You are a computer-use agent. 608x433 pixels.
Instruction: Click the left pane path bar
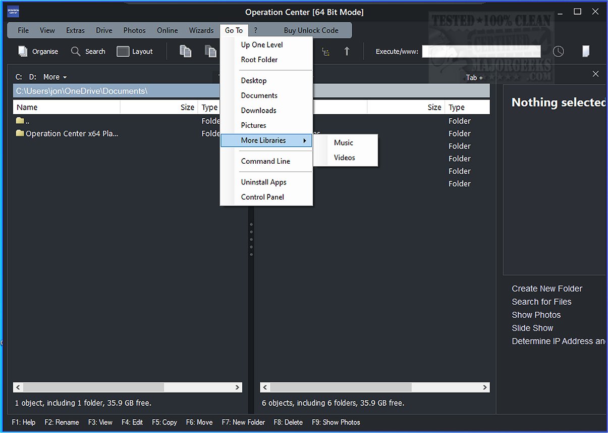coord(116,91)
